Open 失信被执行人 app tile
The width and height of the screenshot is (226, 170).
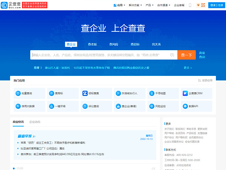pyautogui.click(x=130, y=93)
